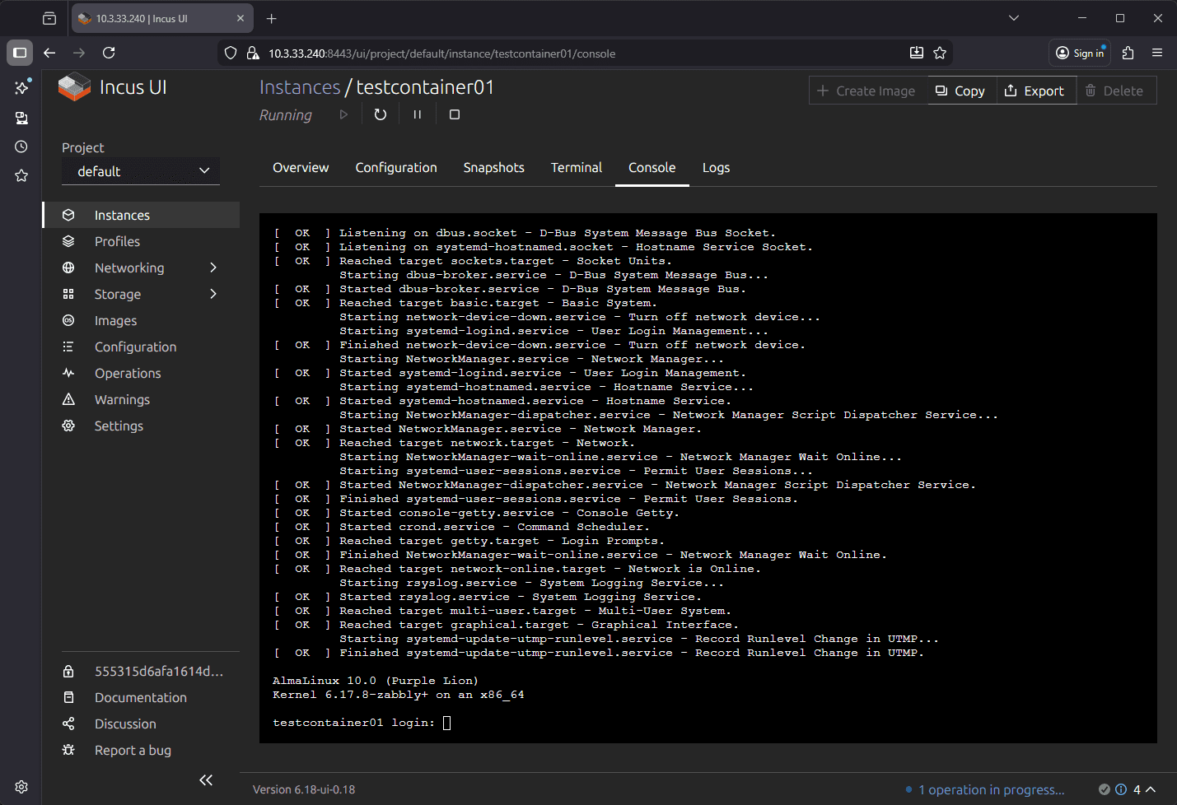Open the Snapshots tab
This screenshot has width=1177, height=805.
point(493,167)
